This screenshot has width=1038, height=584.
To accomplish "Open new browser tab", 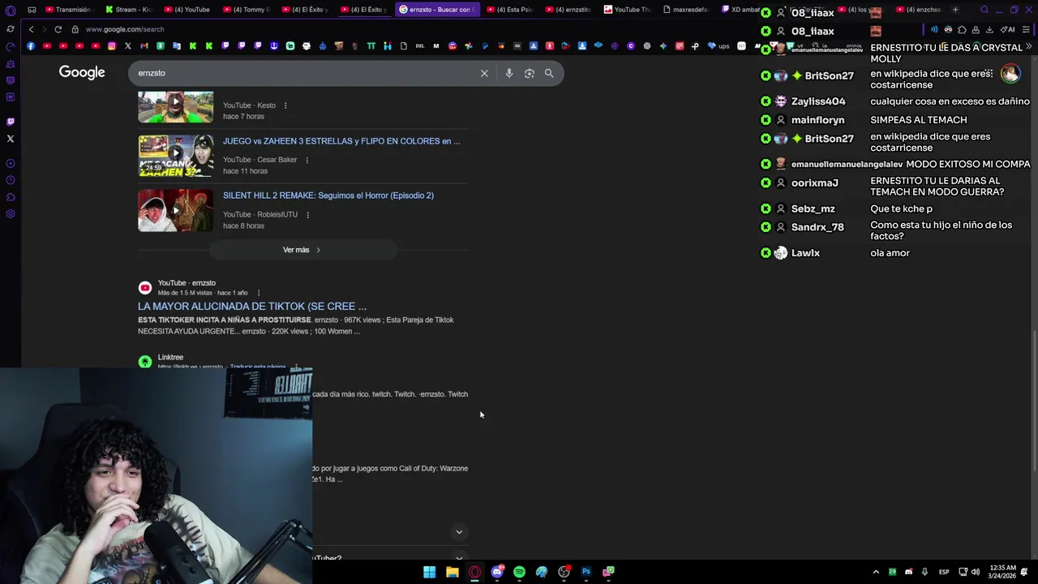I will 955,10.
